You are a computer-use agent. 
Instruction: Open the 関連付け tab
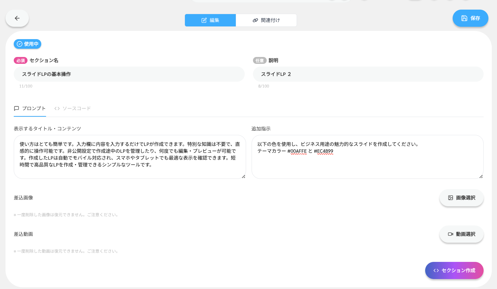coord(266,20)
